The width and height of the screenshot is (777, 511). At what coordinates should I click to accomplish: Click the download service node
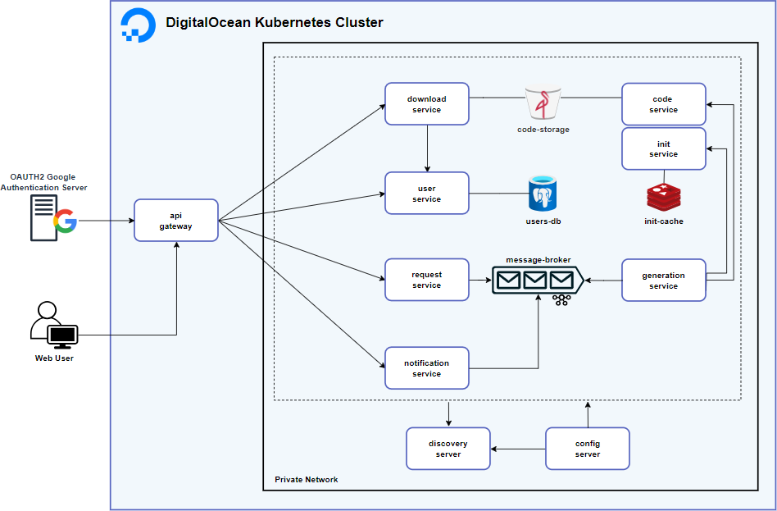[427, 104]
